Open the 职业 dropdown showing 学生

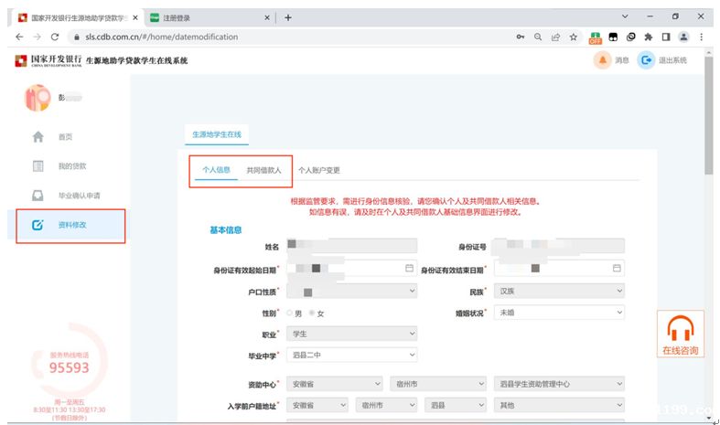tap(351, 334)
